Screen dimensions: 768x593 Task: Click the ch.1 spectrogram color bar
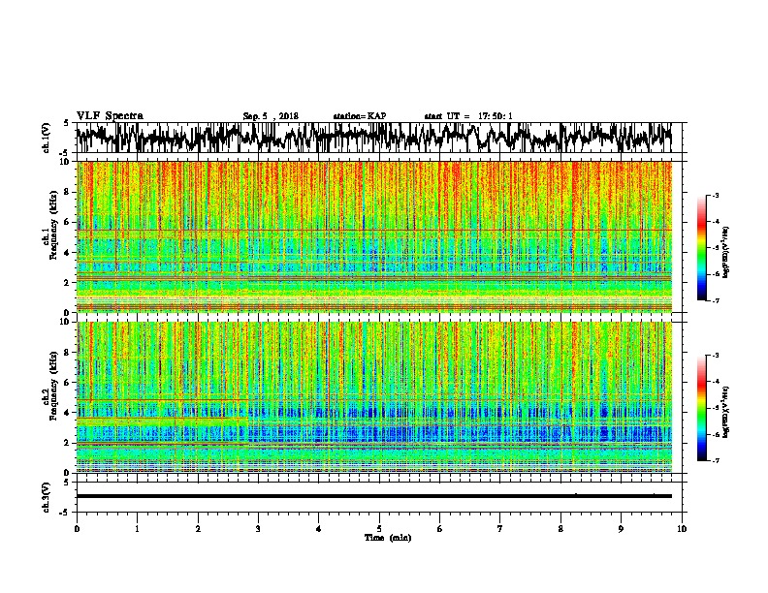point(702,248)
